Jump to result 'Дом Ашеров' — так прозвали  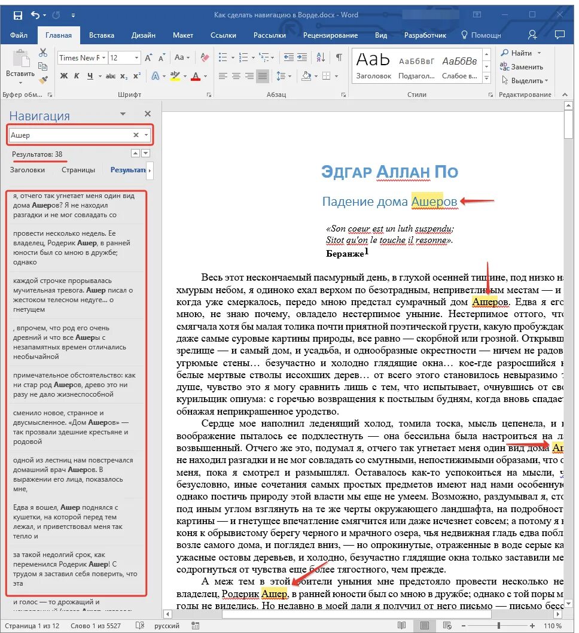pyautogui.click(x=76, y=427)
